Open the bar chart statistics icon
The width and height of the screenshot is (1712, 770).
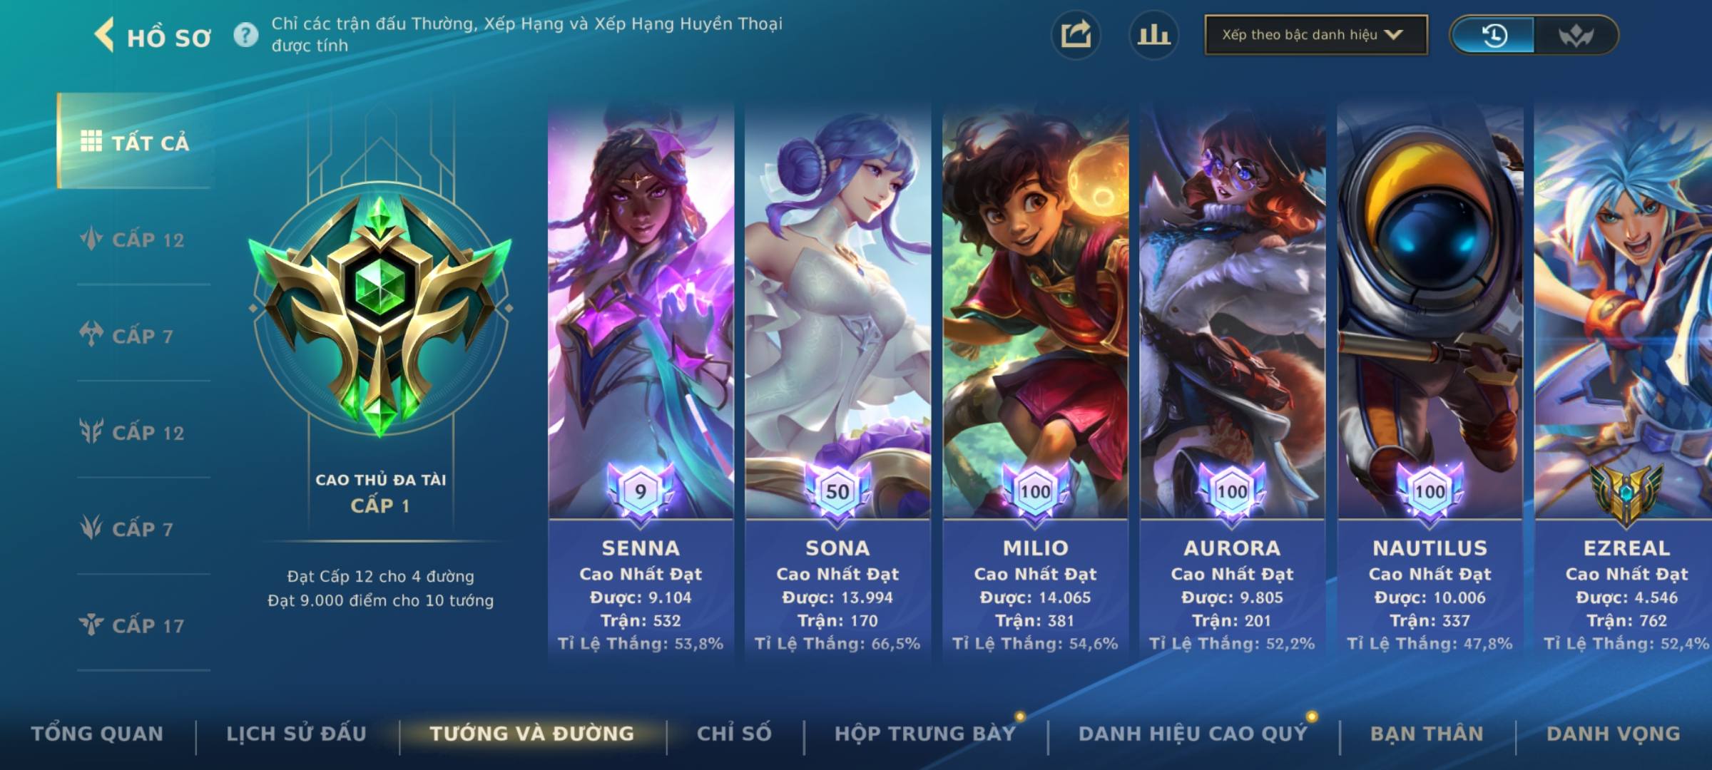click(x=1153, y=35)
